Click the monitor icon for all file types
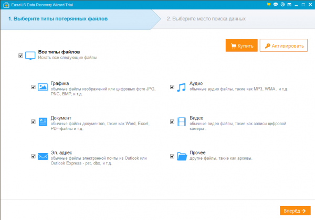This screenshot has width=315, height=220. (30, 56)
